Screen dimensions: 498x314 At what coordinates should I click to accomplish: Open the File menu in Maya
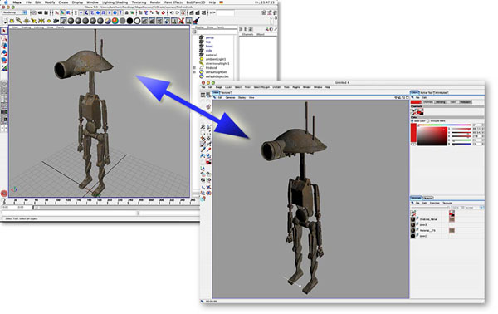pyautogui.click(x=28, y=2)
